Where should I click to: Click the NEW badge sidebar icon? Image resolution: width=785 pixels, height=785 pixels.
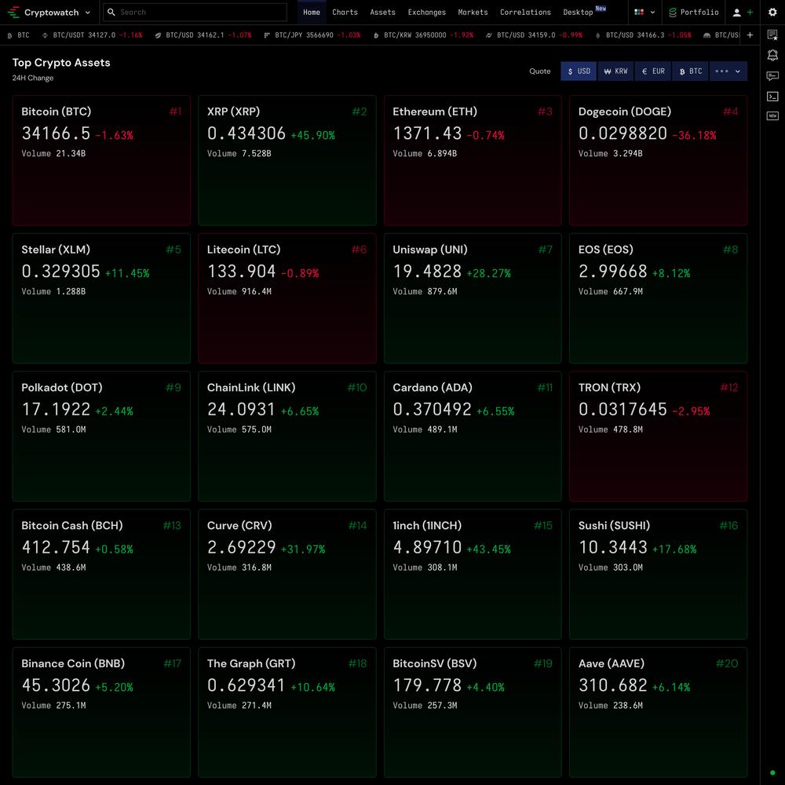point(772,116)
